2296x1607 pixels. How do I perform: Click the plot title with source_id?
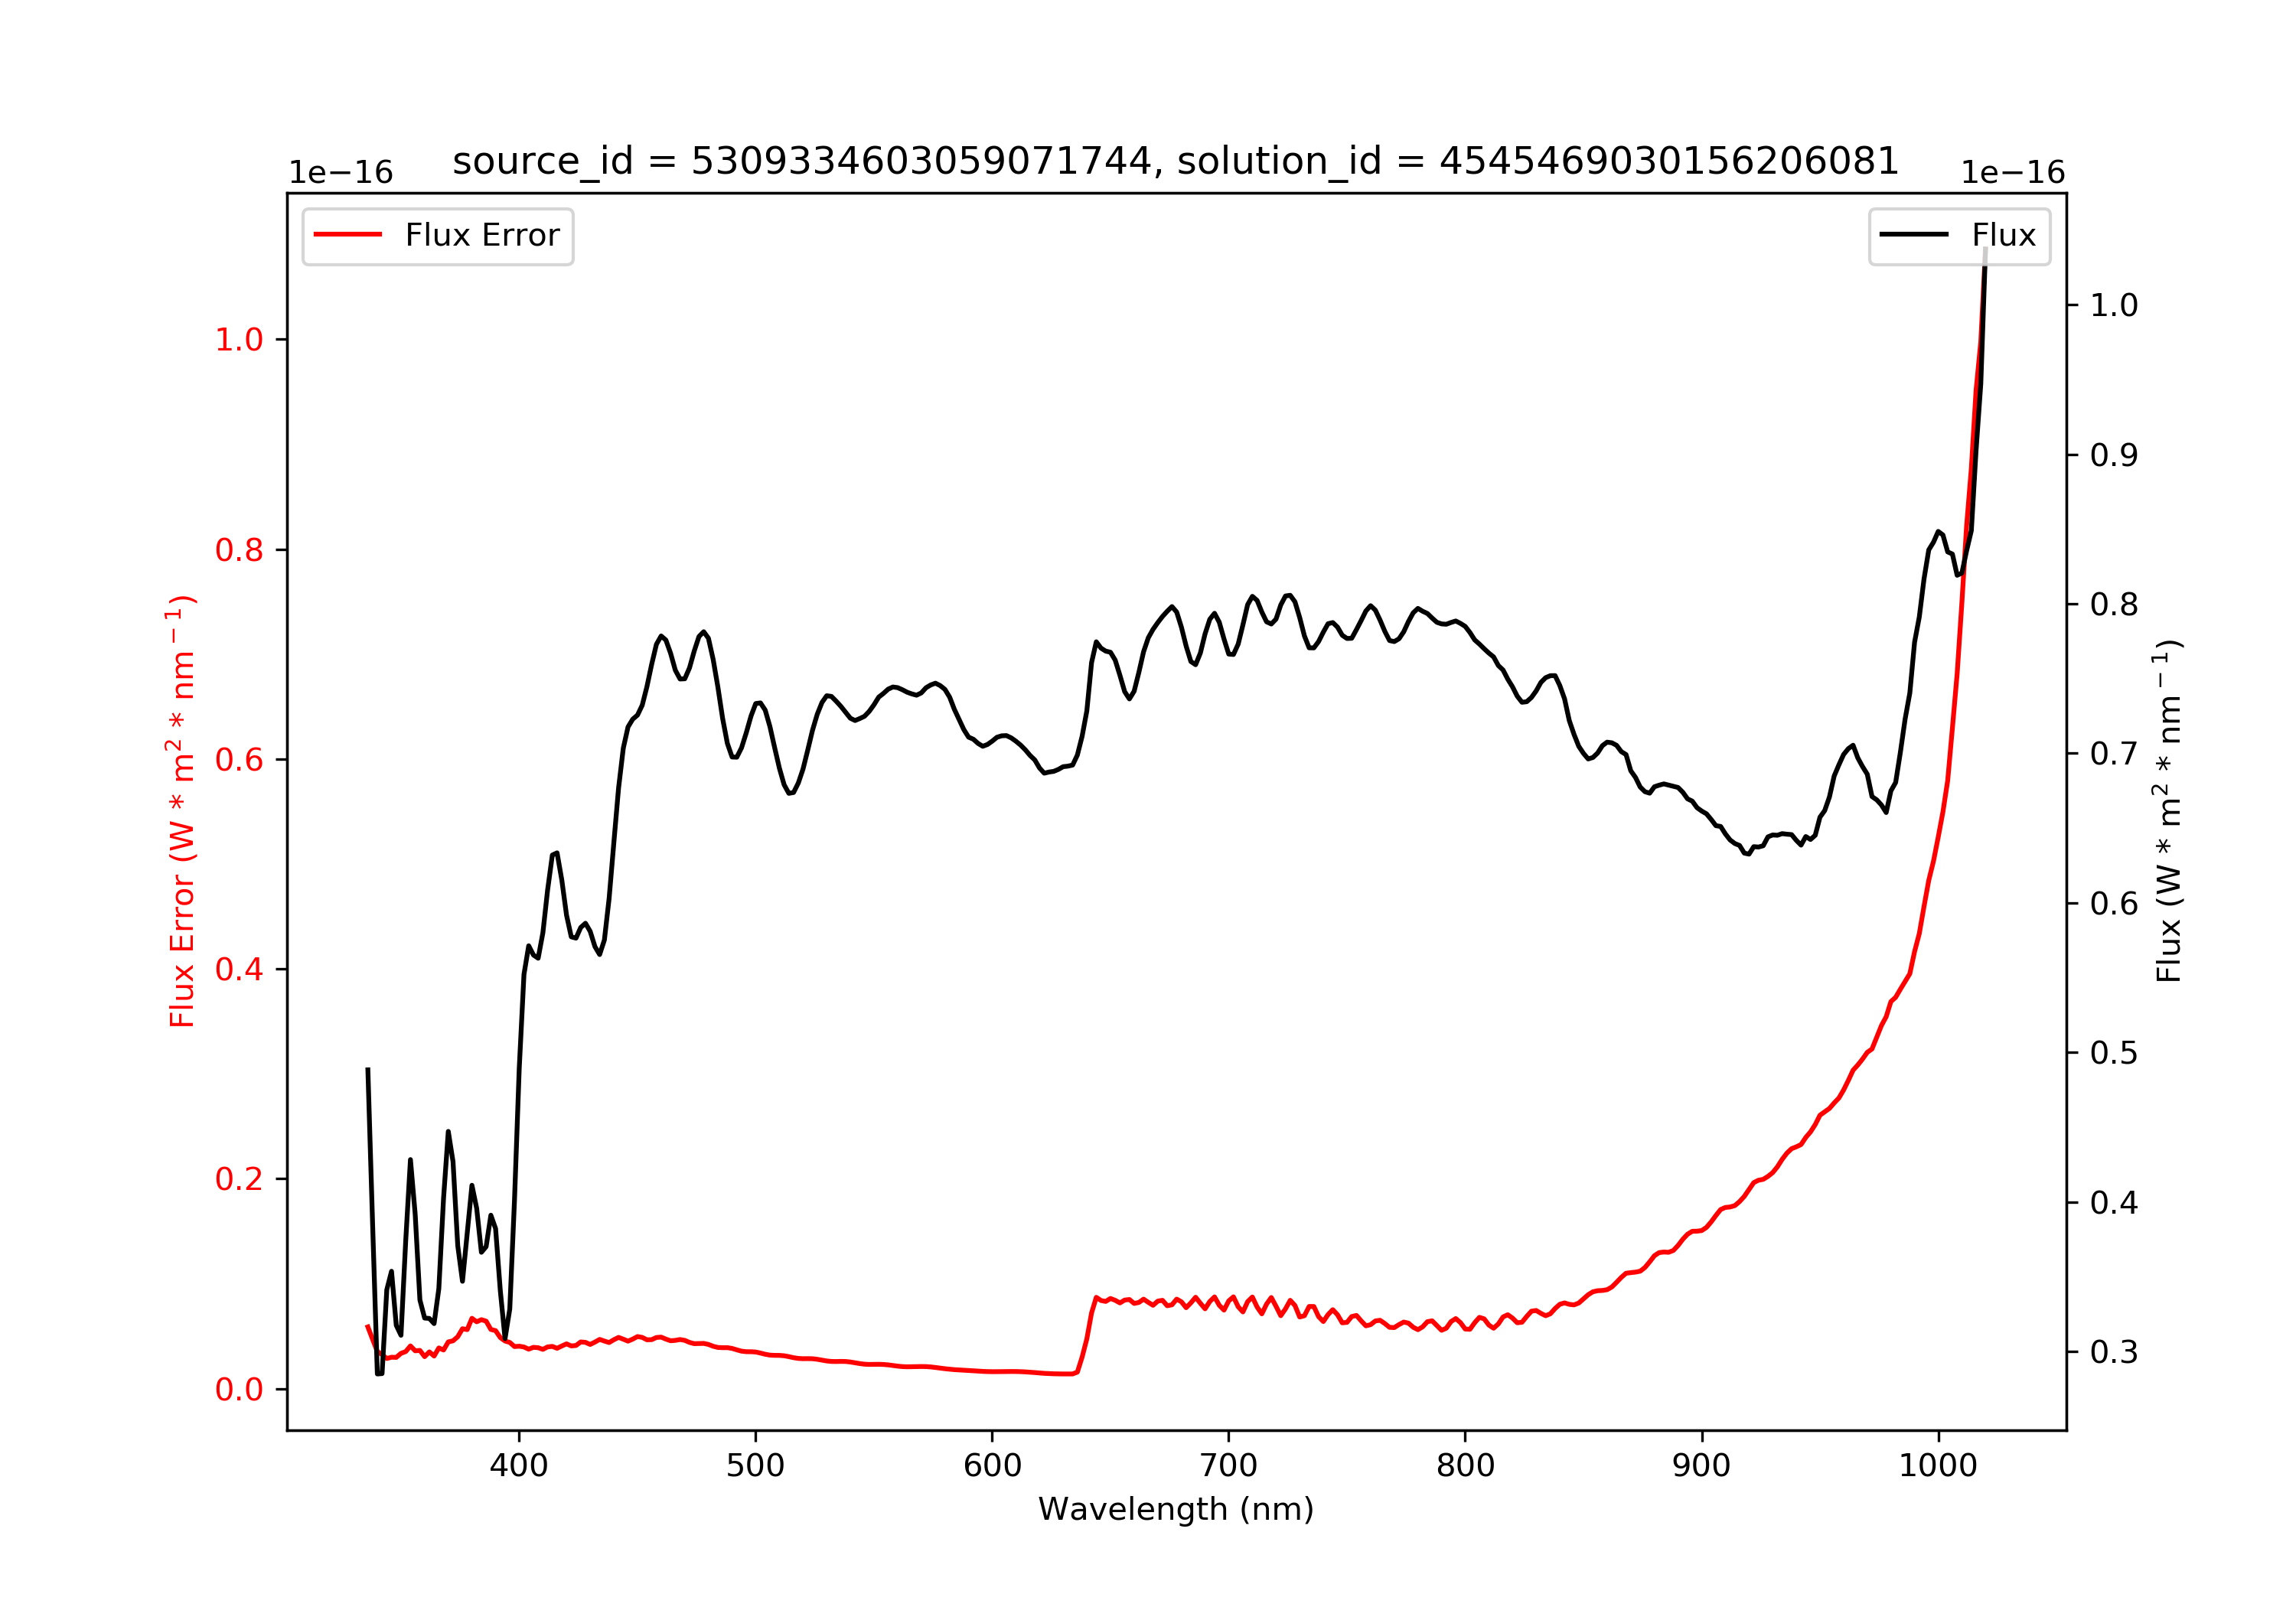point(1175,161)
